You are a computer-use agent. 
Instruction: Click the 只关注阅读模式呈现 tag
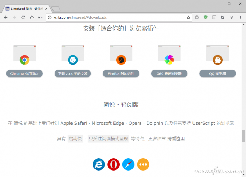pyautogui.click(x=108, y=139)
